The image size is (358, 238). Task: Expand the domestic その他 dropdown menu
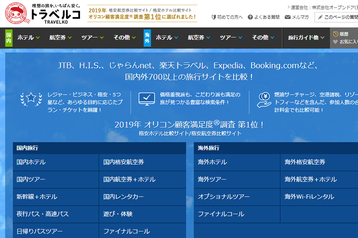[x=125, y=38]
